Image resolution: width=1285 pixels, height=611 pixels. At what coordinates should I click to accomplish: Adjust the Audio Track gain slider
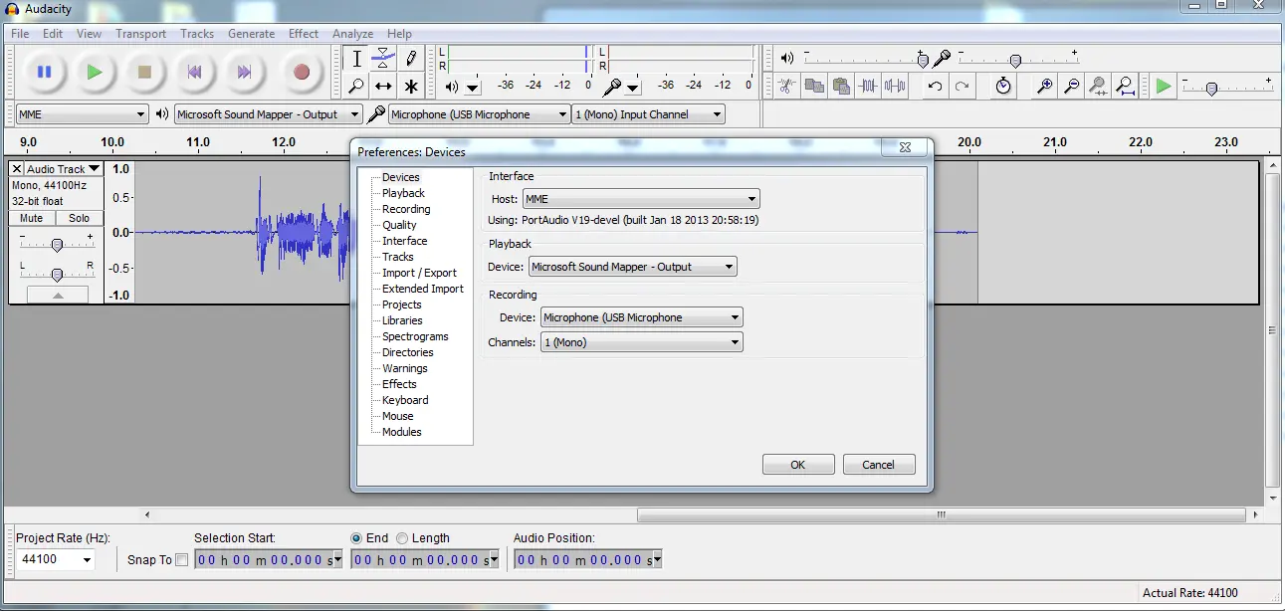tap(57, 245)
